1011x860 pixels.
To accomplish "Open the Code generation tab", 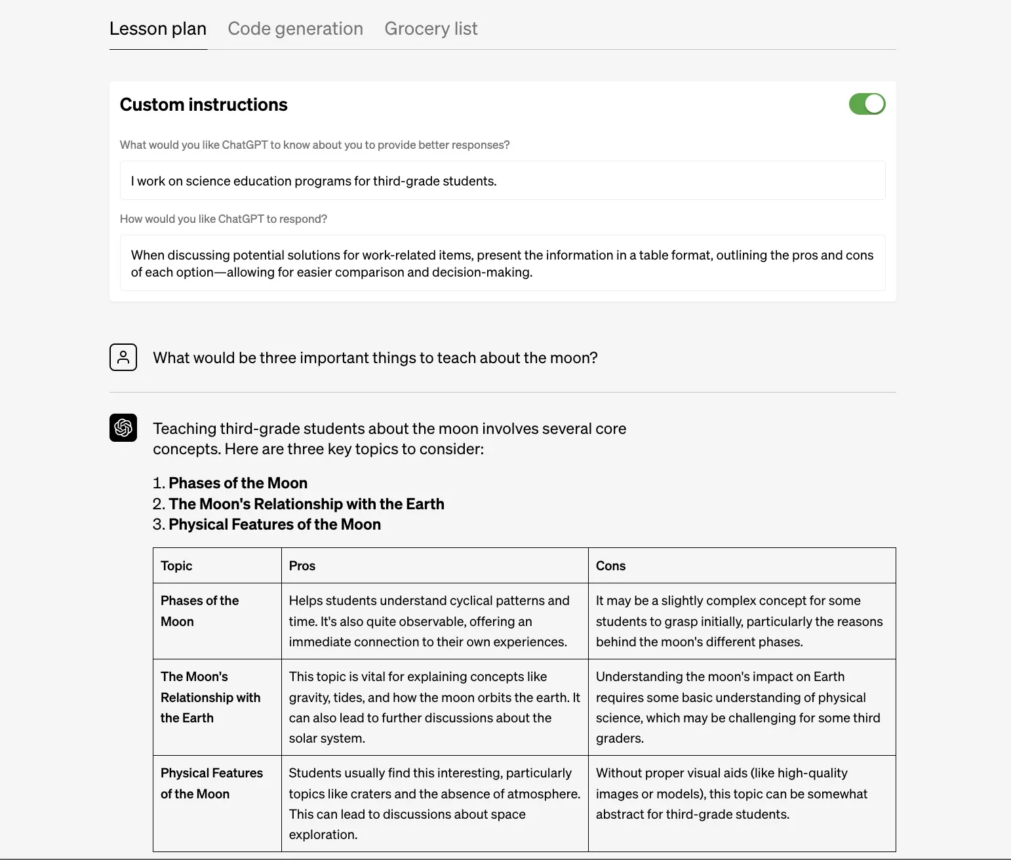I will (295, 29).
